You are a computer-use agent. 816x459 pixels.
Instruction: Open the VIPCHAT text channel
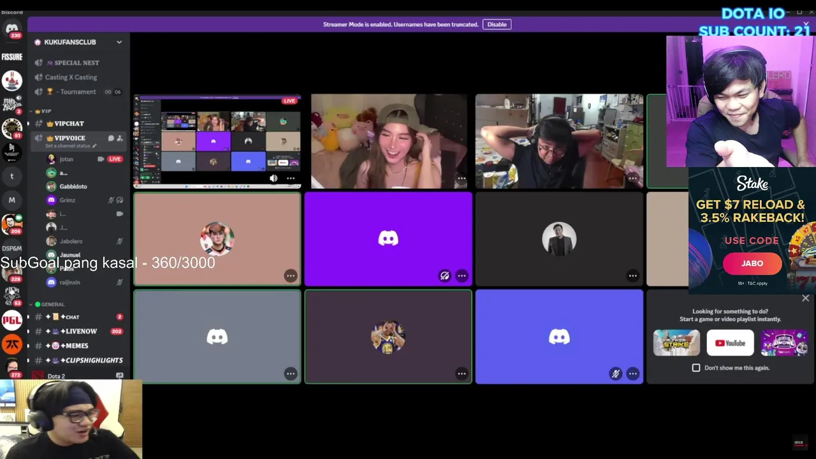[78, 124]
